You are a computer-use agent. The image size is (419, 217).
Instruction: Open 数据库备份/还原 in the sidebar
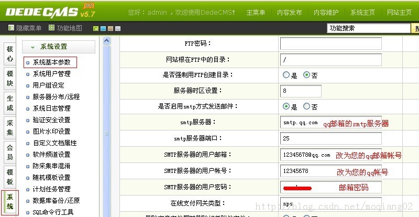pos(56,200)
